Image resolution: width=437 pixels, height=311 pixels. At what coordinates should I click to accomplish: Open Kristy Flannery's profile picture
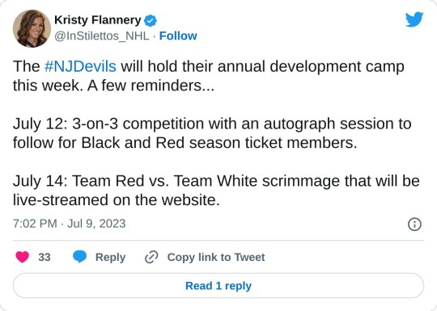pos(32,28)
